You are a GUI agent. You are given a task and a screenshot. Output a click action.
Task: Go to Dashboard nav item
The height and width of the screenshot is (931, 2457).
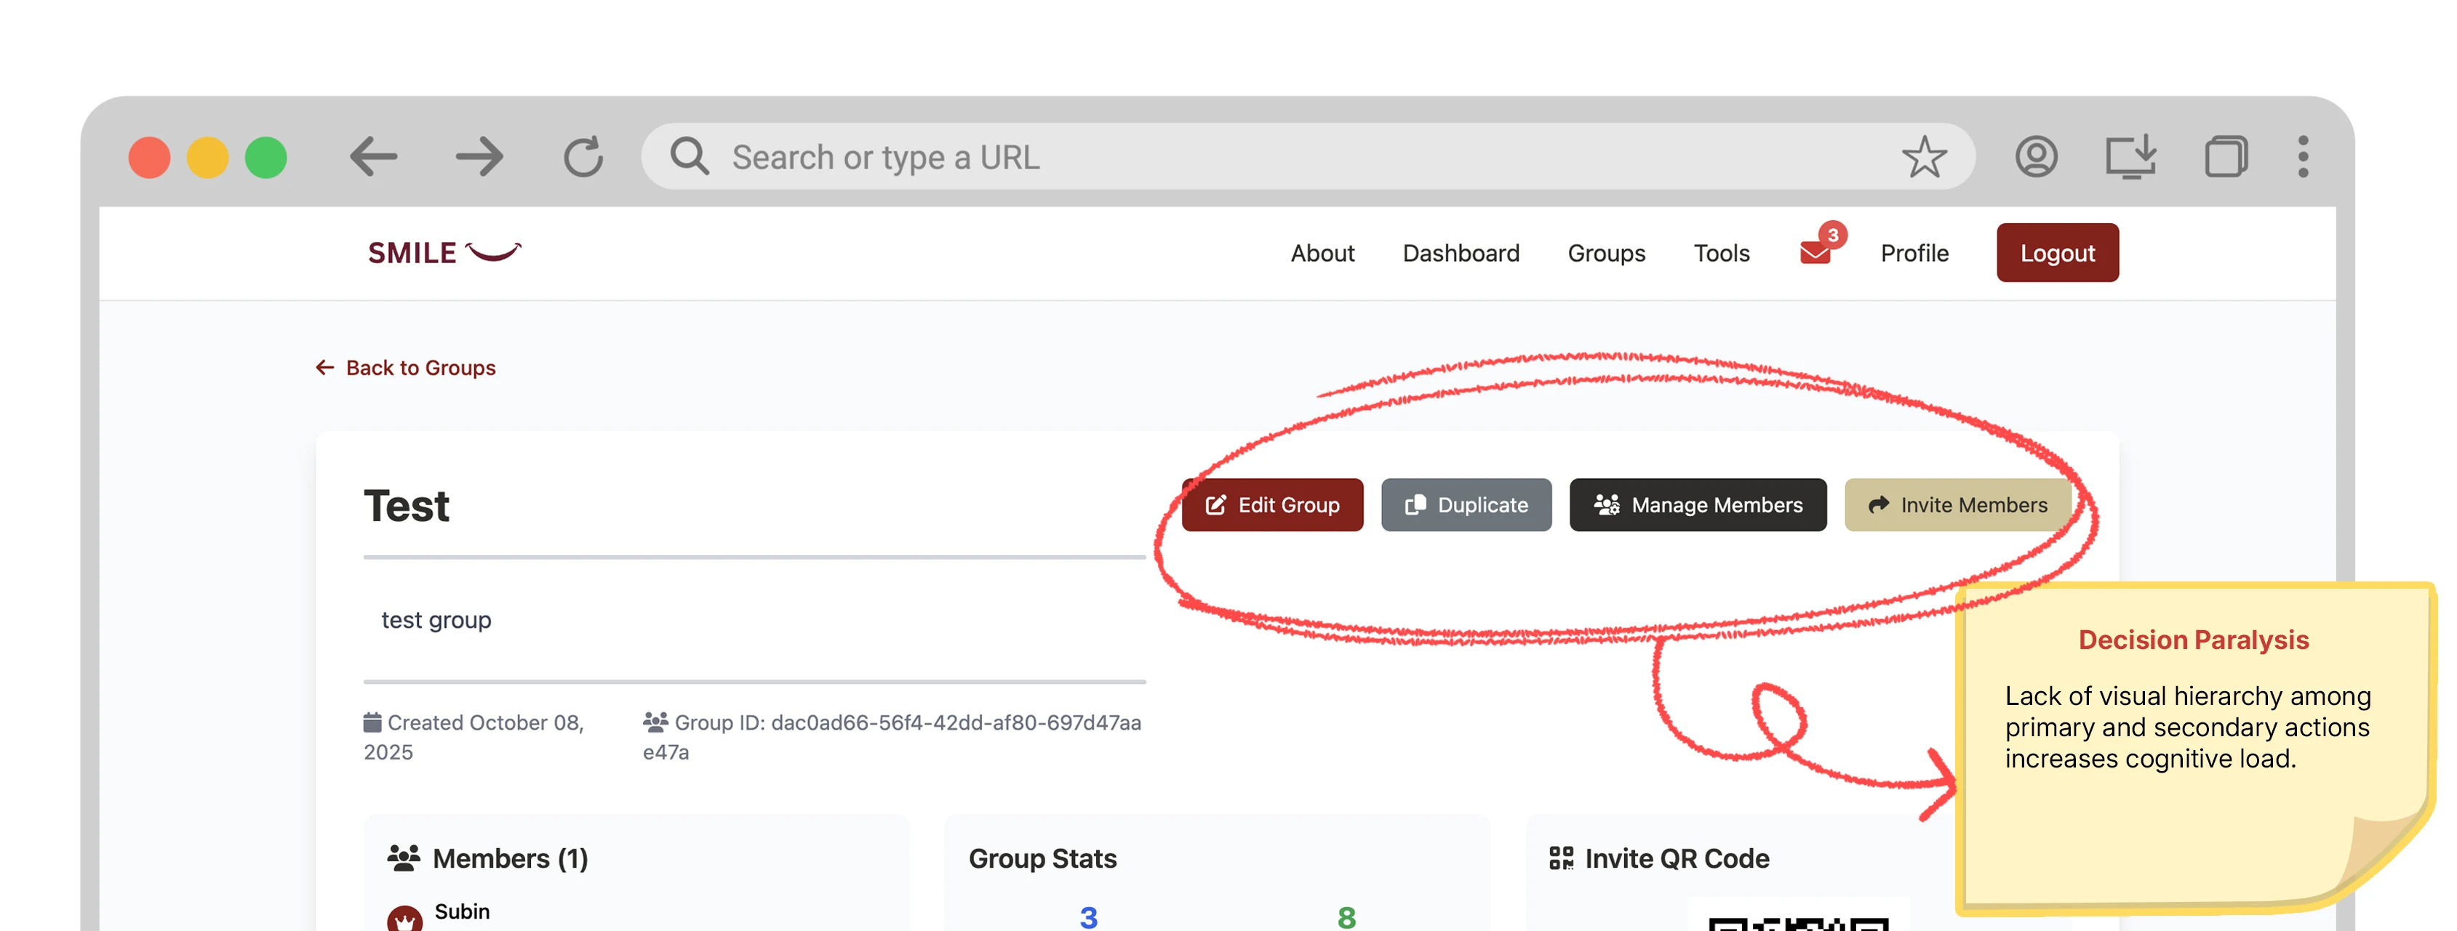pos(1461,254)
